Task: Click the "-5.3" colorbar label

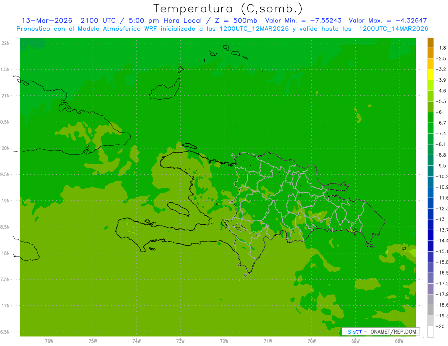Action: 441,101
